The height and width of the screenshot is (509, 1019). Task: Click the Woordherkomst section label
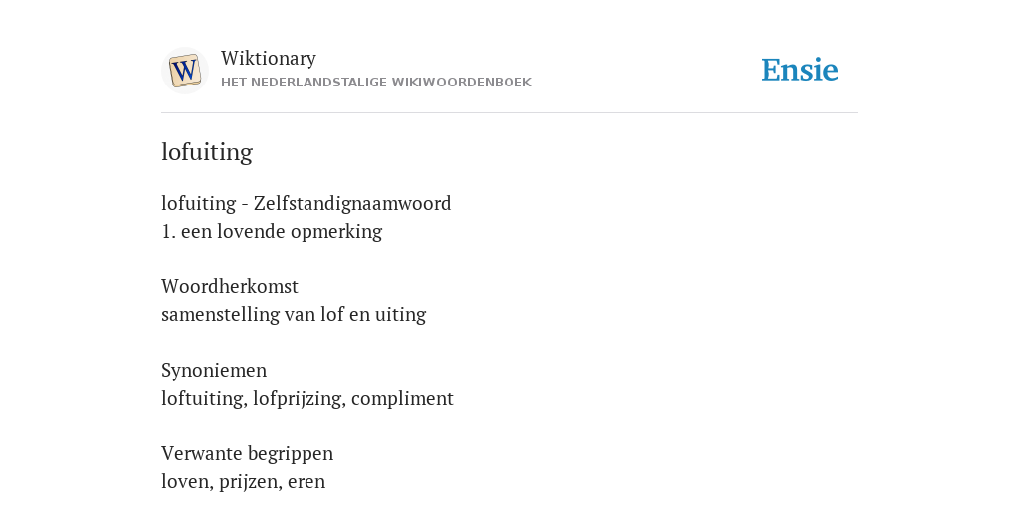tap(230, 286)
